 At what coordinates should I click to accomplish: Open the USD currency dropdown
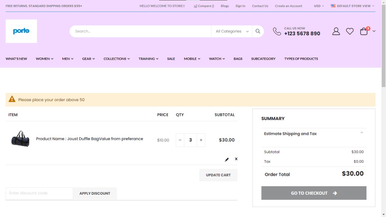point(319,6)
